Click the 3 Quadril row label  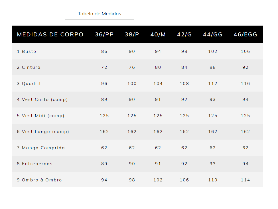(x=29, y=84)
